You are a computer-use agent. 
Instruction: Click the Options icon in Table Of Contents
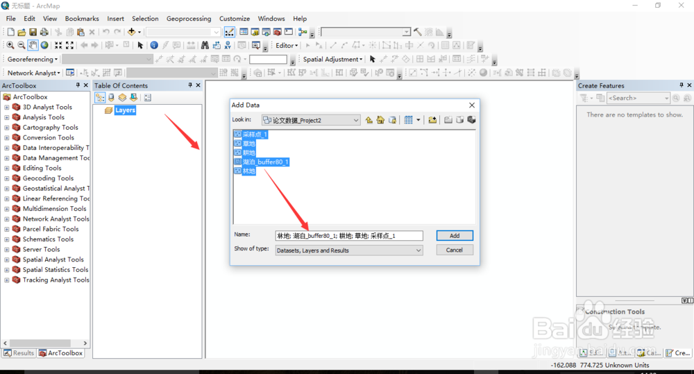(x=148, y=97)
